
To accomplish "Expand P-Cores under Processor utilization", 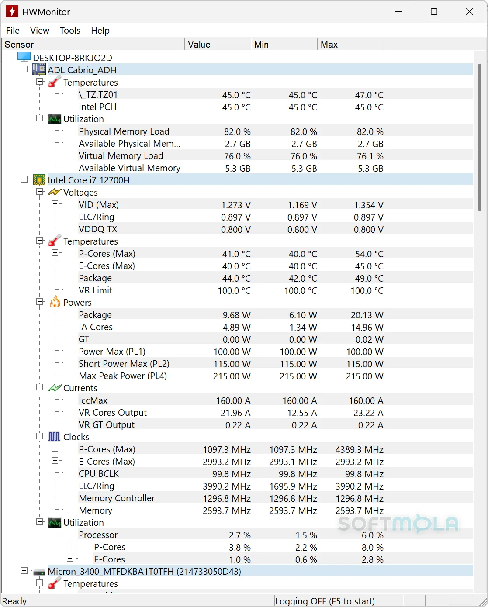I will [70, 546].
